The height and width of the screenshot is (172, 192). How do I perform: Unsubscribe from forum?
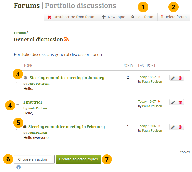(x=71, y=17)
